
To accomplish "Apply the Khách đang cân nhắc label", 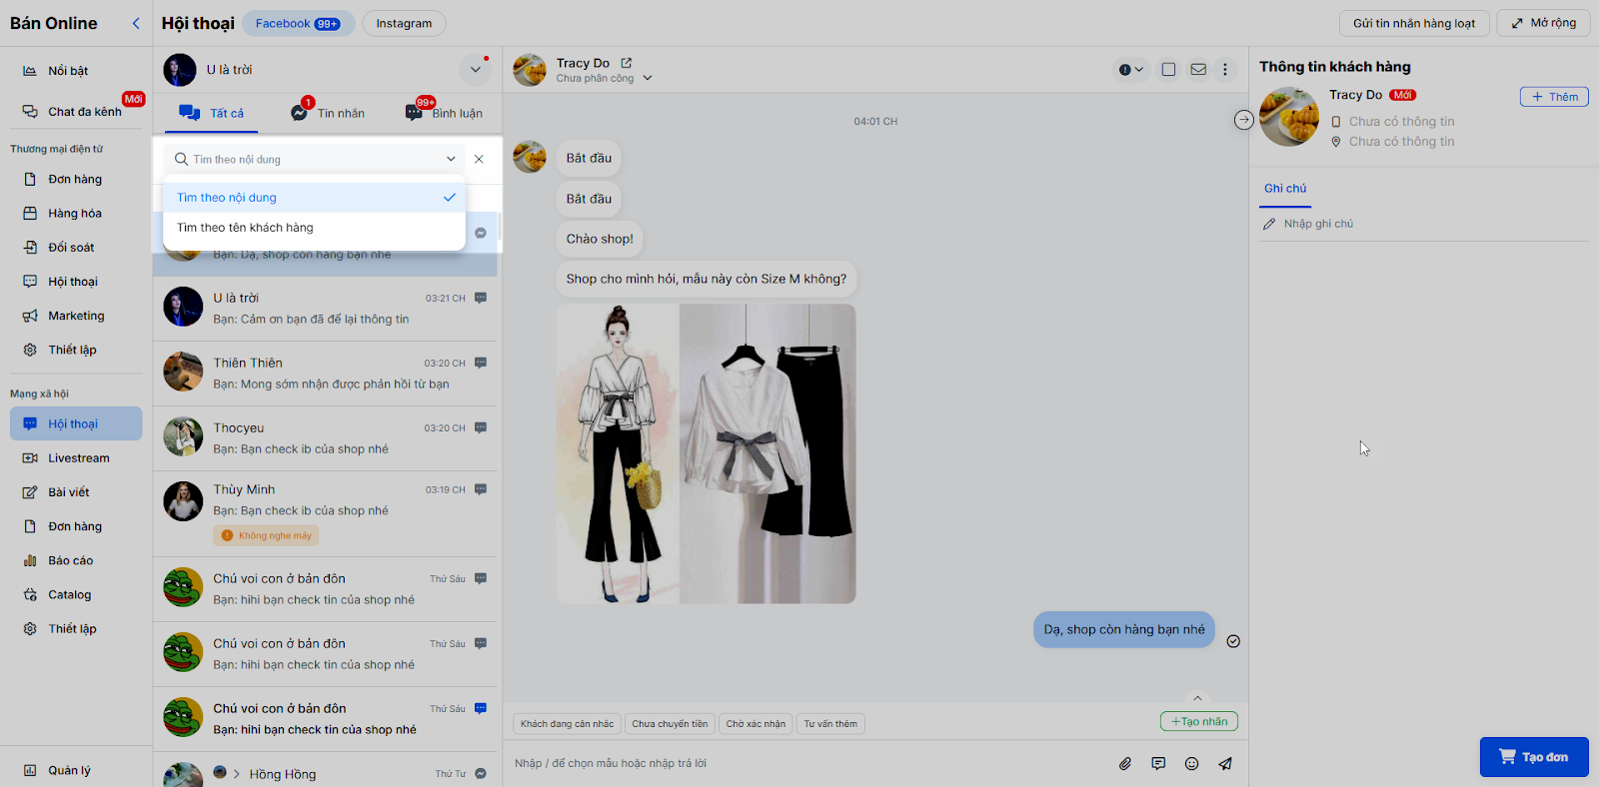I will [x=568, y=724].
